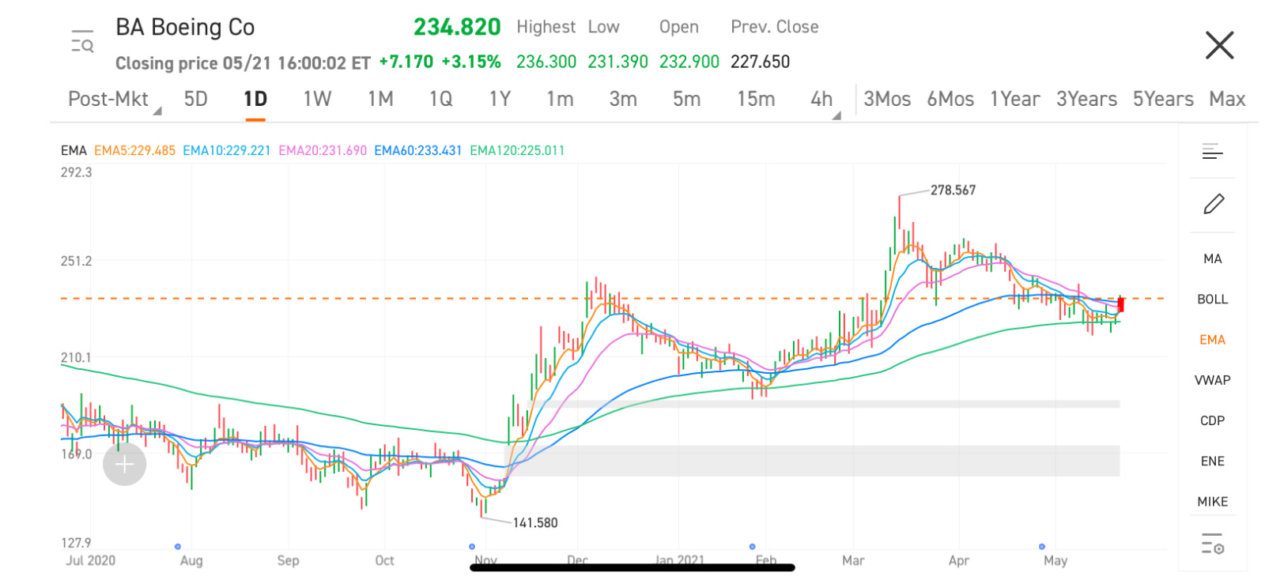This screenshot has width=1265, height=584.
Task: Enable the MIKE indicator
Action: (1212, 502)
